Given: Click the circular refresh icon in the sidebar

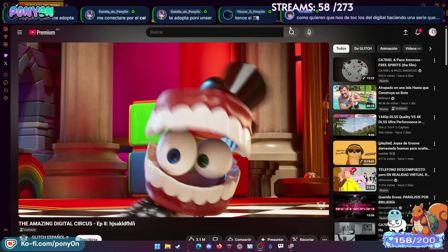Looking at the screenshot, I should click(6, 83).
